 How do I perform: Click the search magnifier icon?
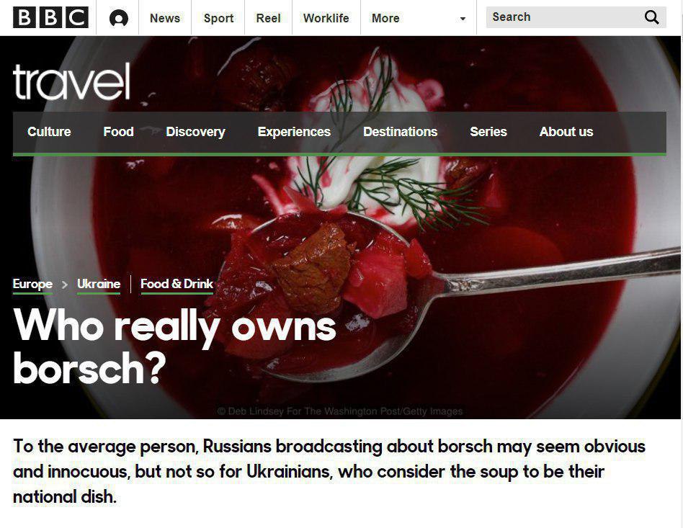coord(651,17)
